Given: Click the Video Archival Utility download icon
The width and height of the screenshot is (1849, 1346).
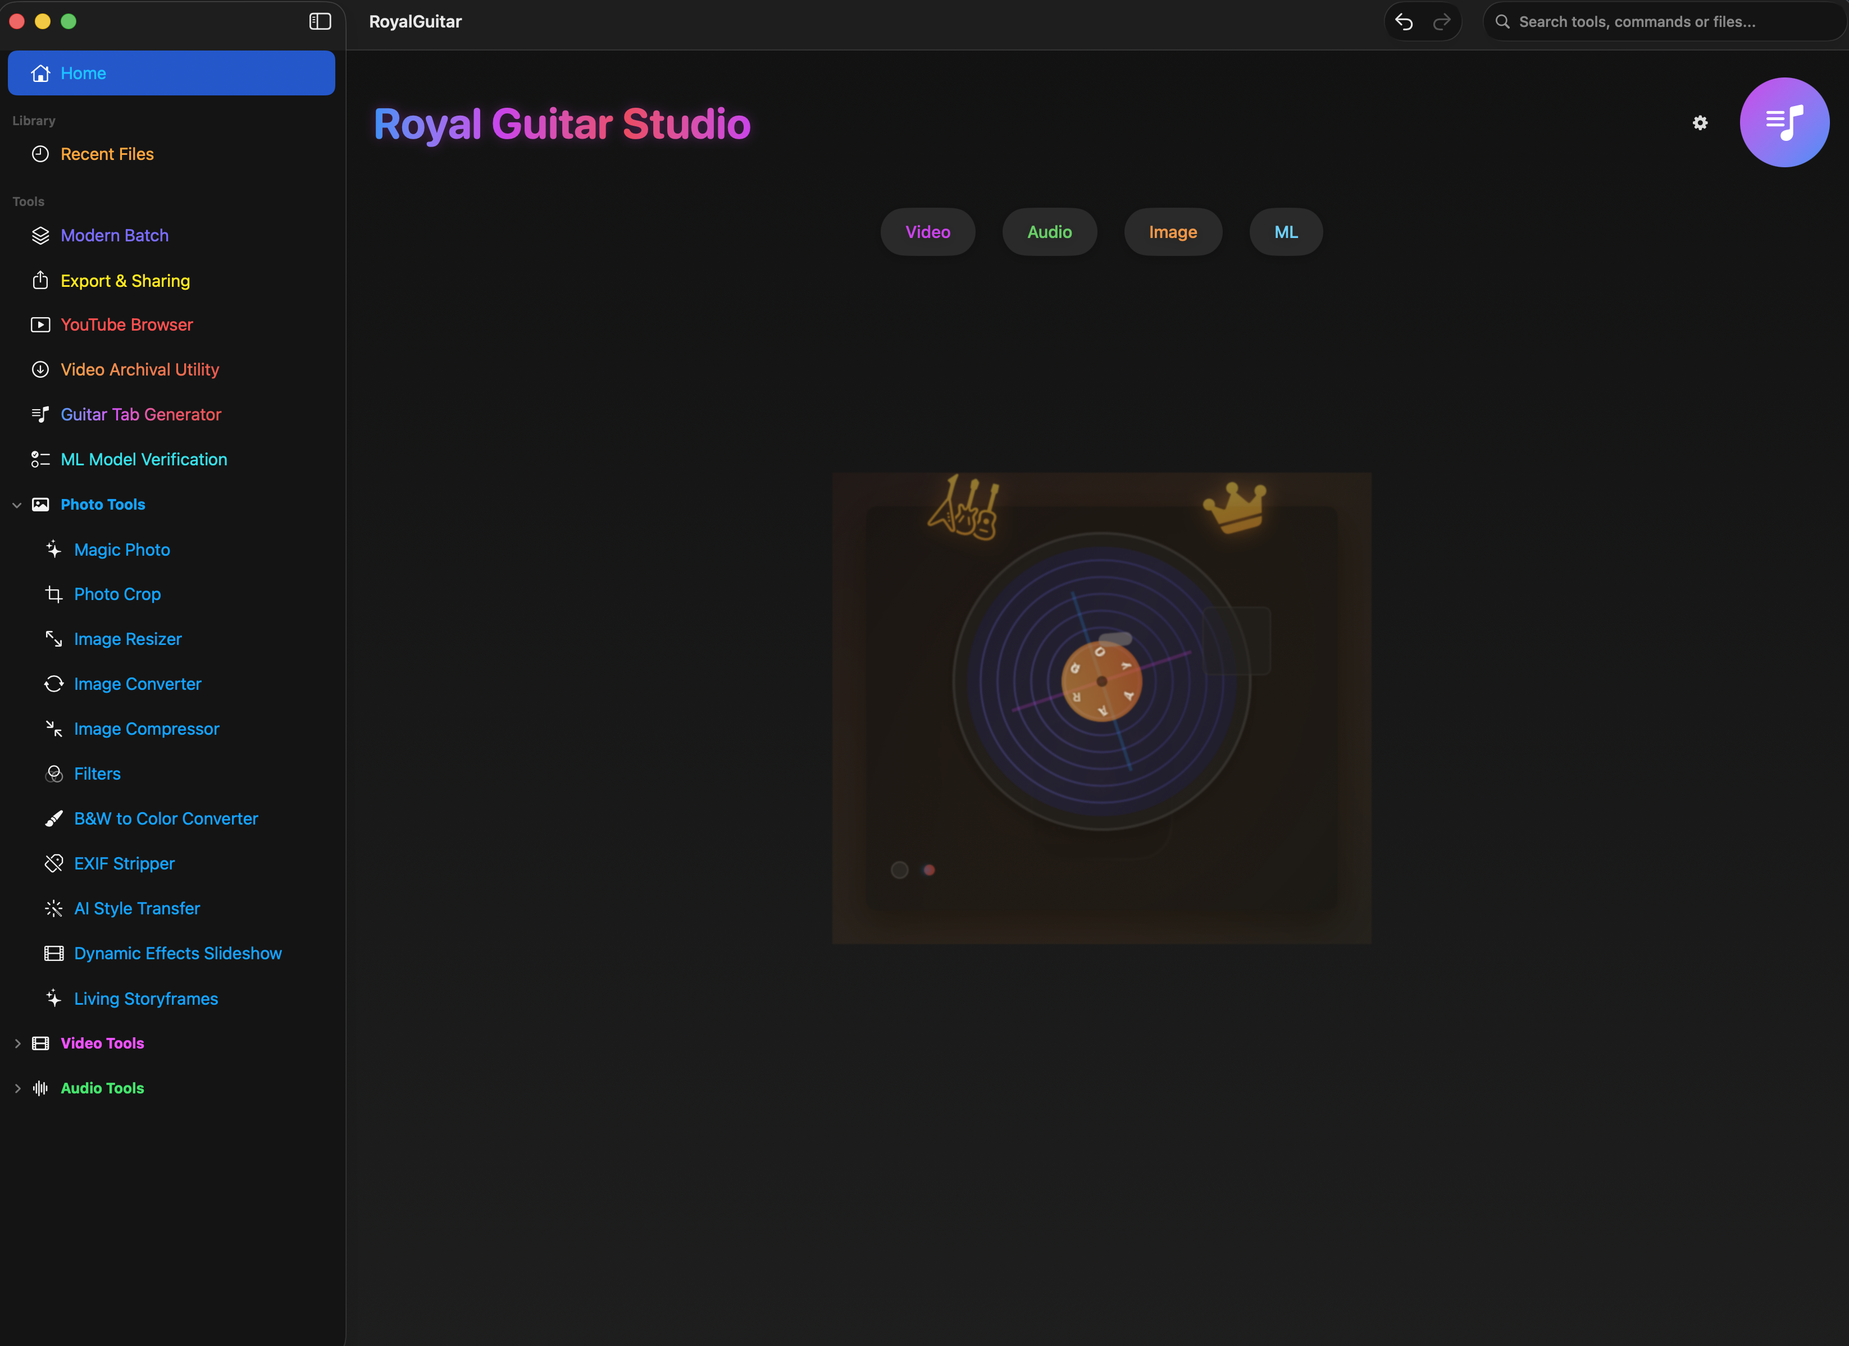Looking at the screenshot, I should point(40,369).
